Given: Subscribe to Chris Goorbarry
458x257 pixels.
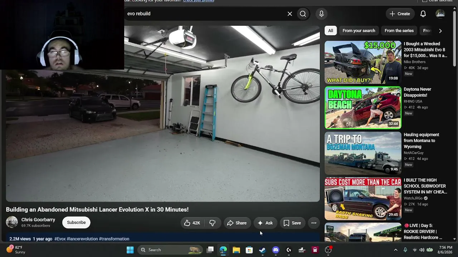Looking at the screenshot, I should point(76,222).
